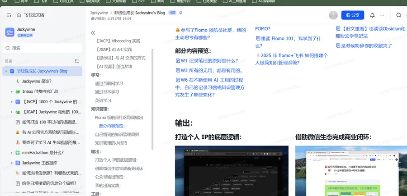Click the magnifier icon in the top right
Image resolution: width=407 pixels, height=196 pixels.
tap(399, 15)
